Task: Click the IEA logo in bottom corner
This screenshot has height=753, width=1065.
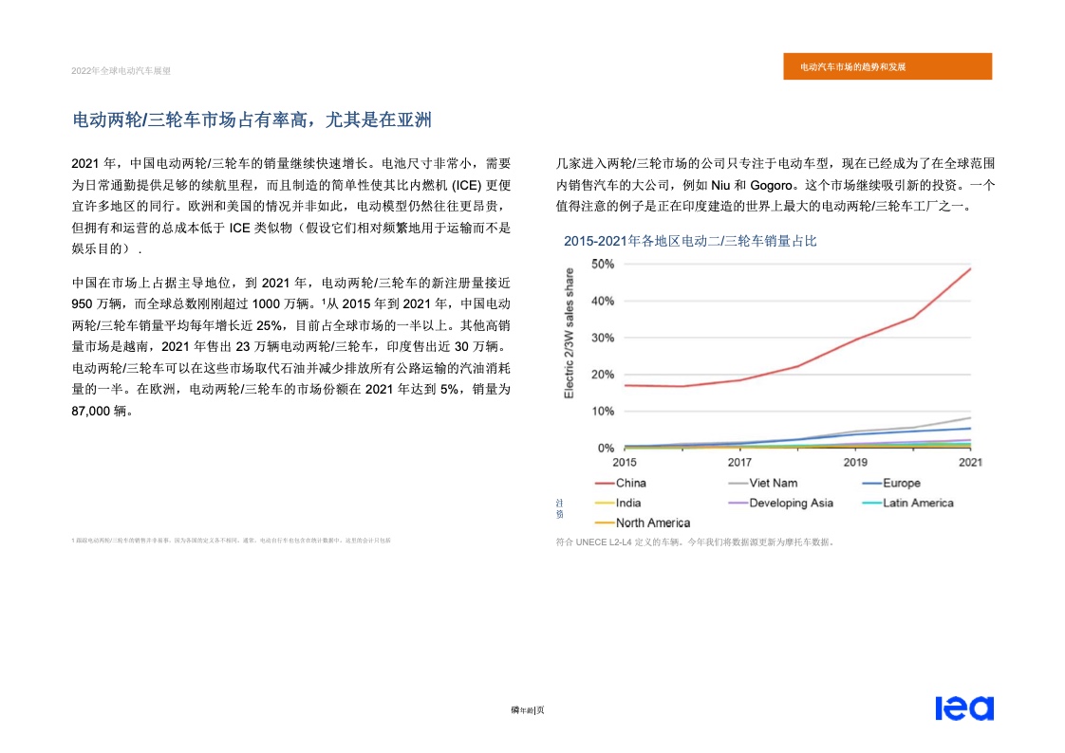Action: (x=963, y=708)
